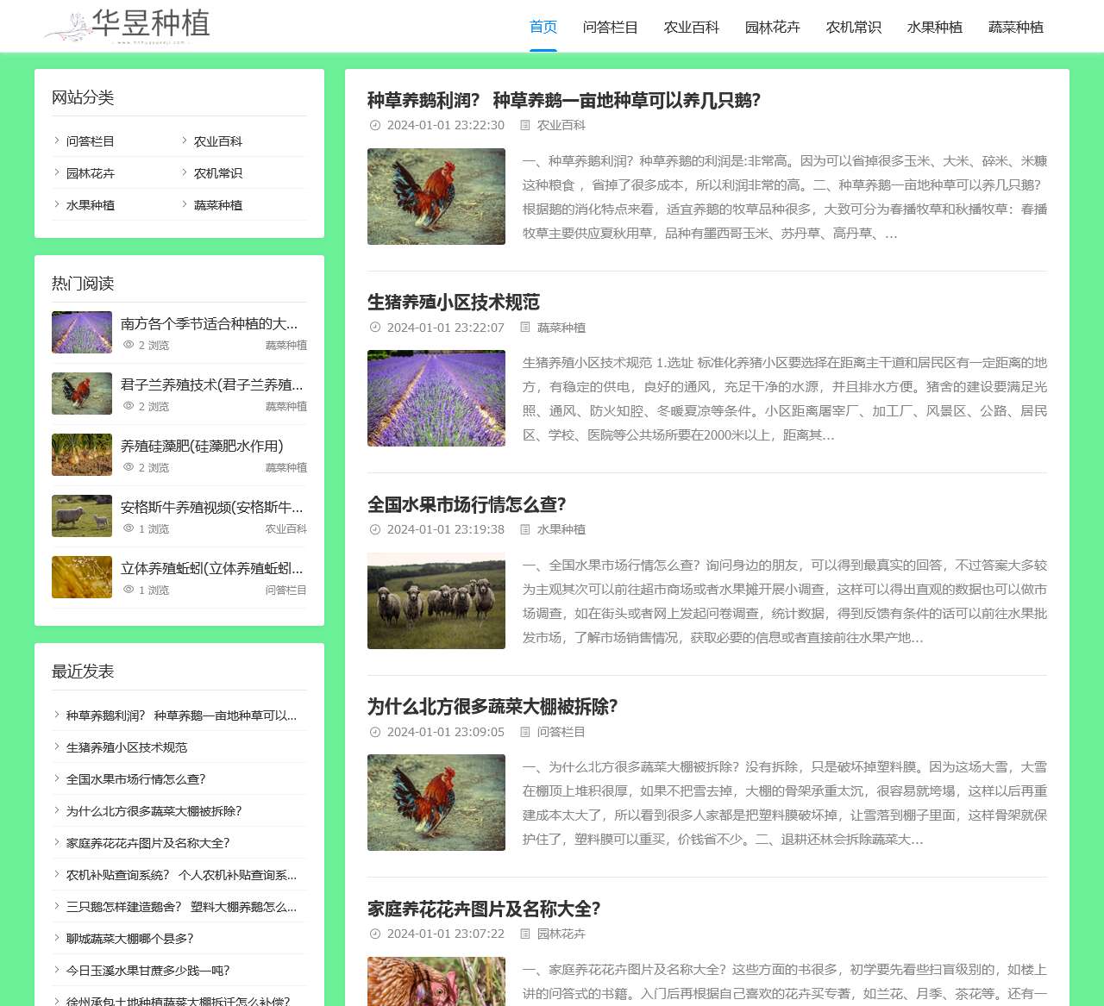1104x1006 pixels.
Task: Open sidebar category 农机常识
Action: pos(218,173)
